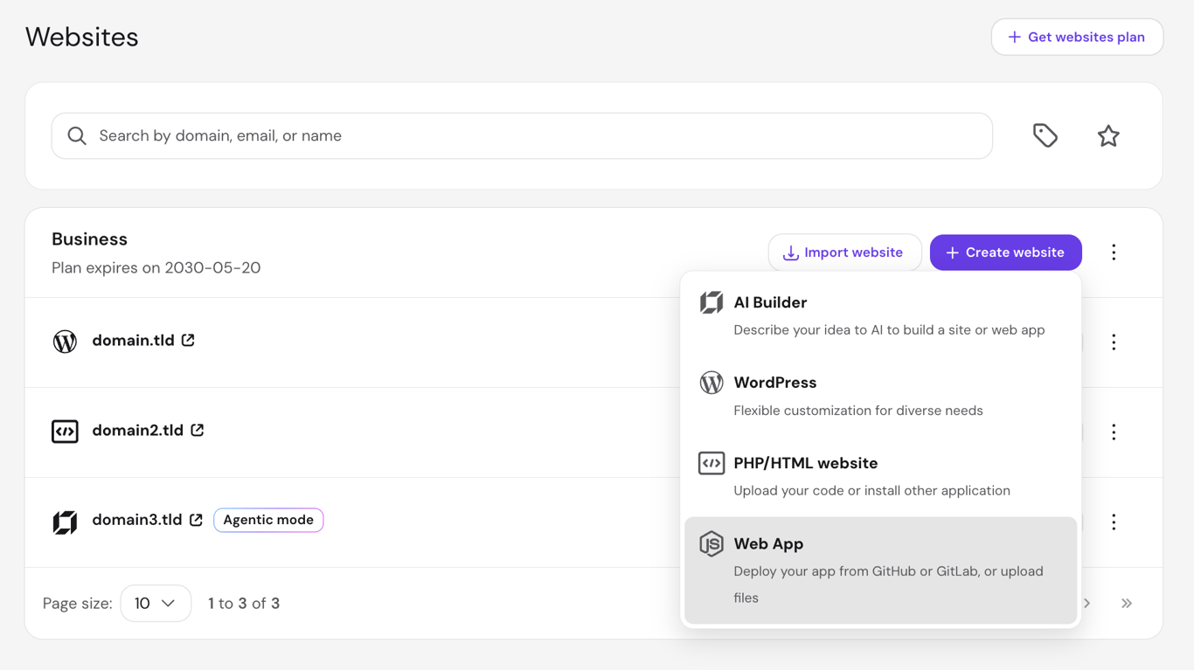
Task: Open the domain3.tld site link
Action: [137, 520]
